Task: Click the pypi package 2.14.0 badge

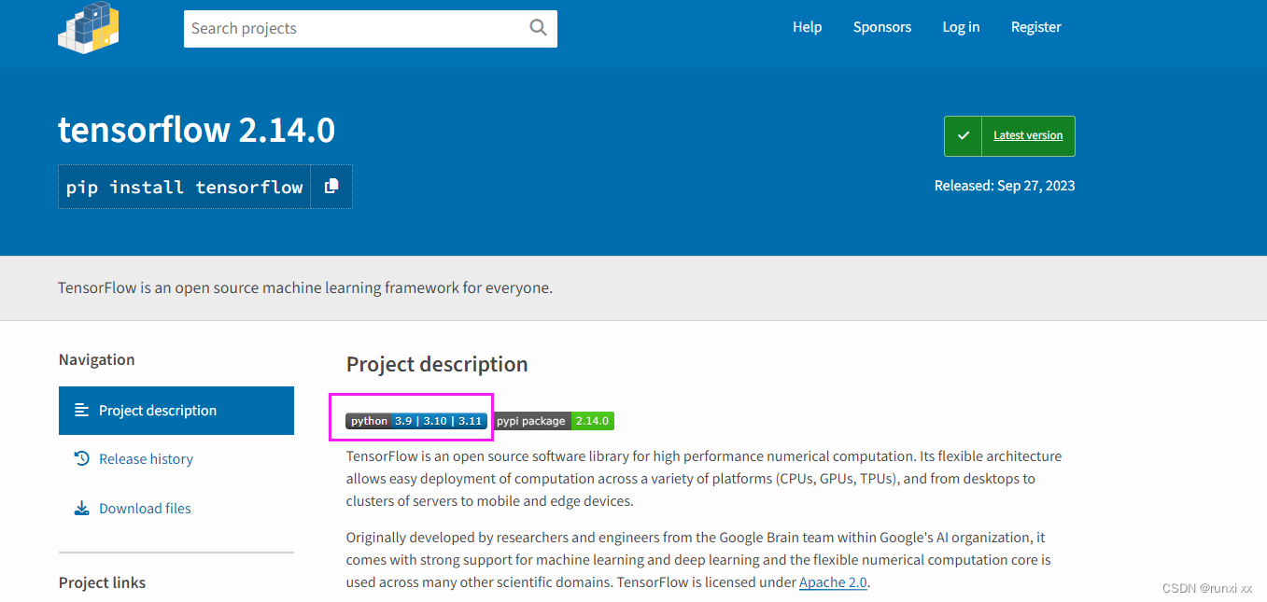Action: click(x=553, y=421)
